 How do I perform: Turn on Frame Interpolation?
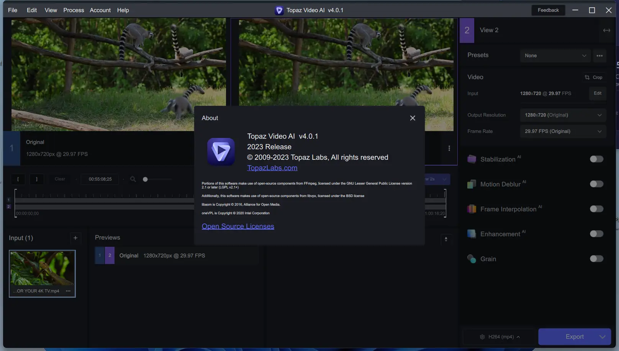point(596,209)
